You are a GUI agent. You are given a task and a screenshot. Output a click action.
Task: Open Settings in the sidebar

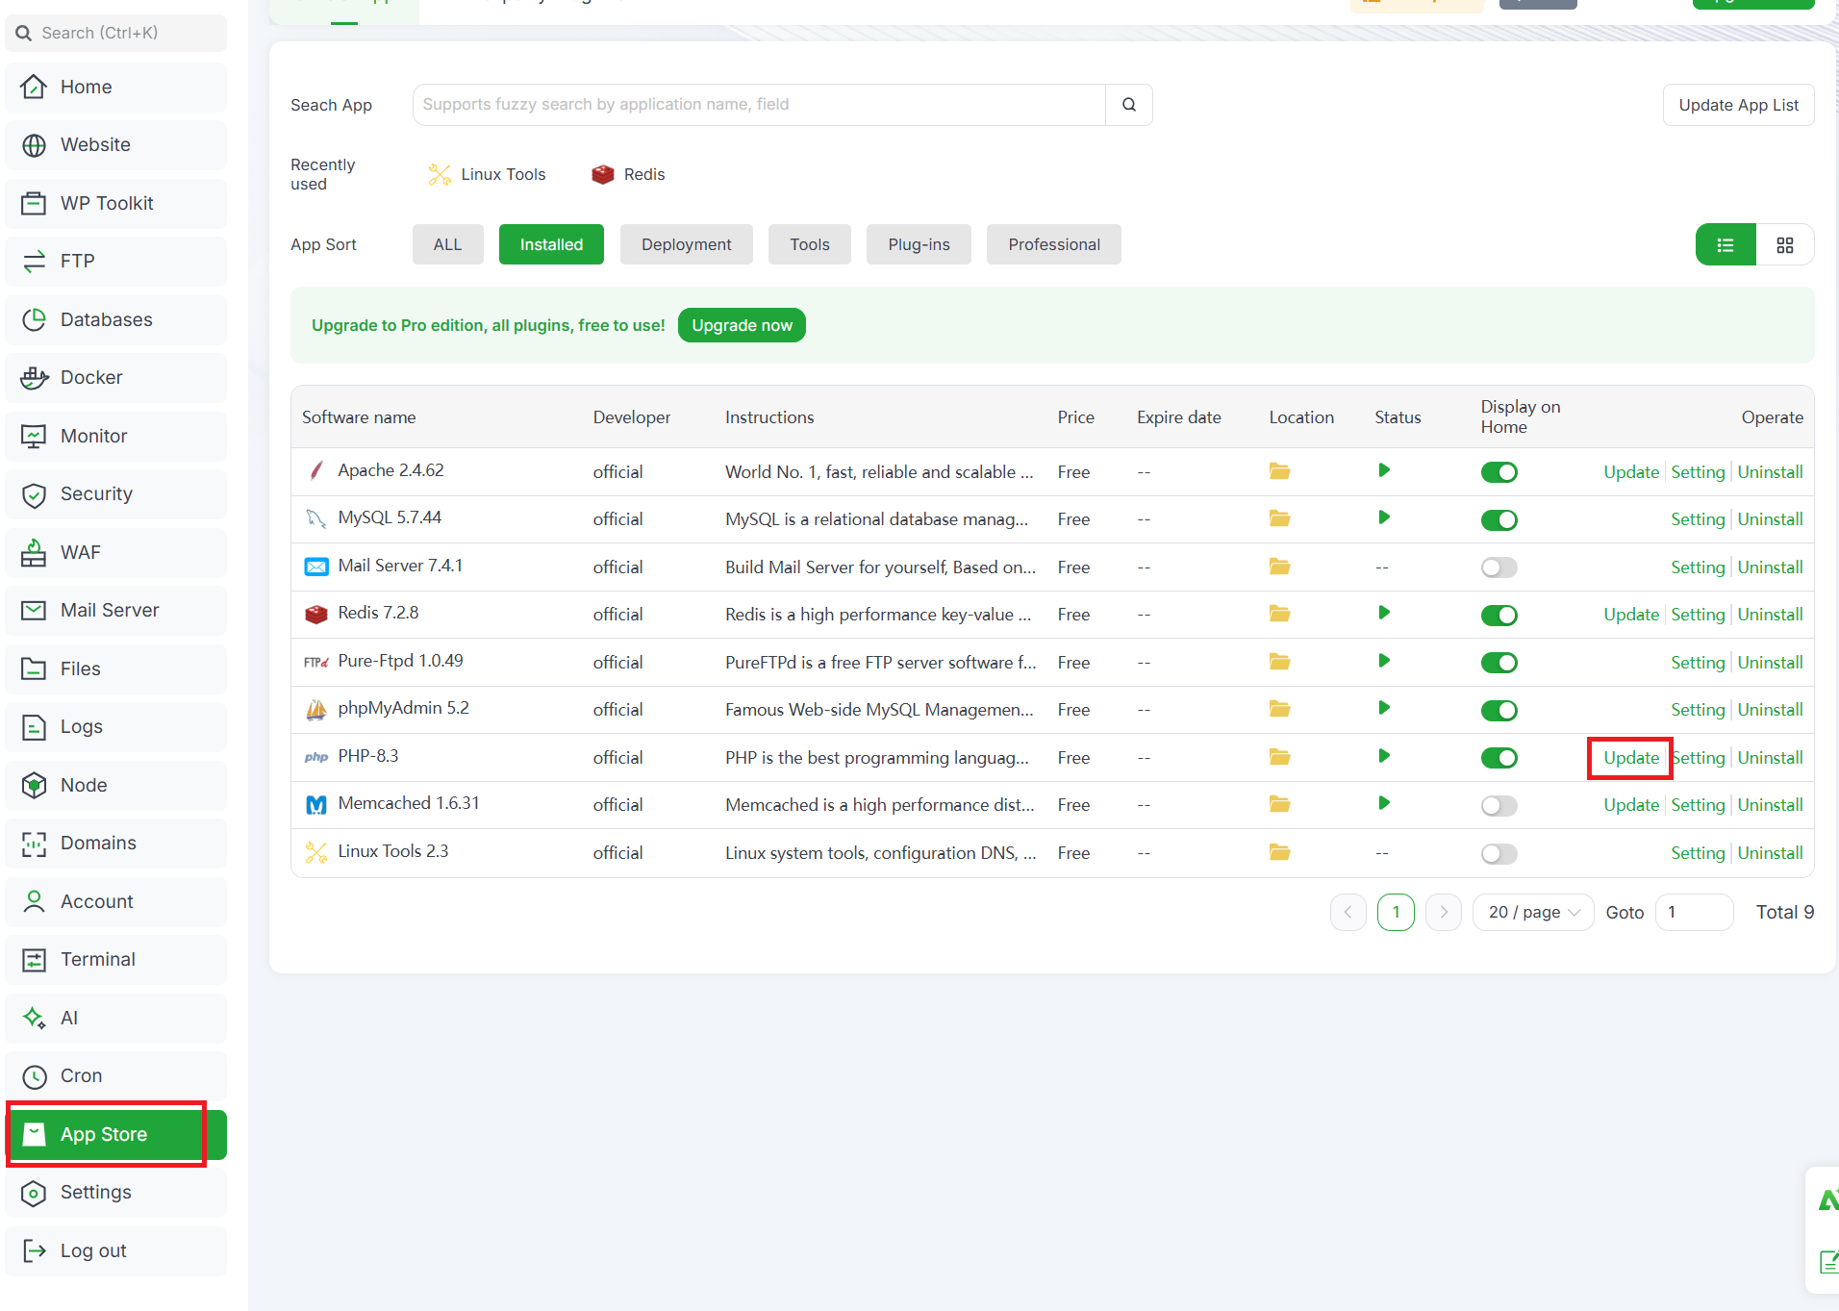(x=116, y=1193)
